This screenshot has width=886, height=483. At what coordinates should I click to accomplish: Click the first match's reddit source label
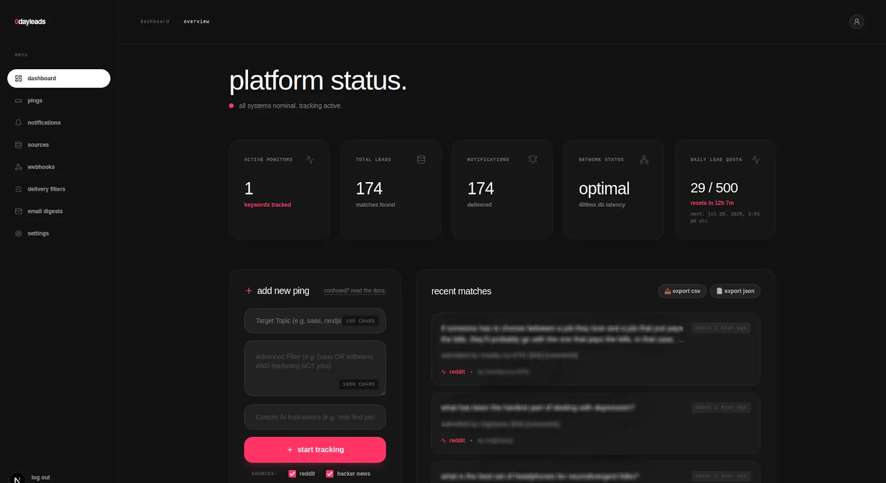457,372
